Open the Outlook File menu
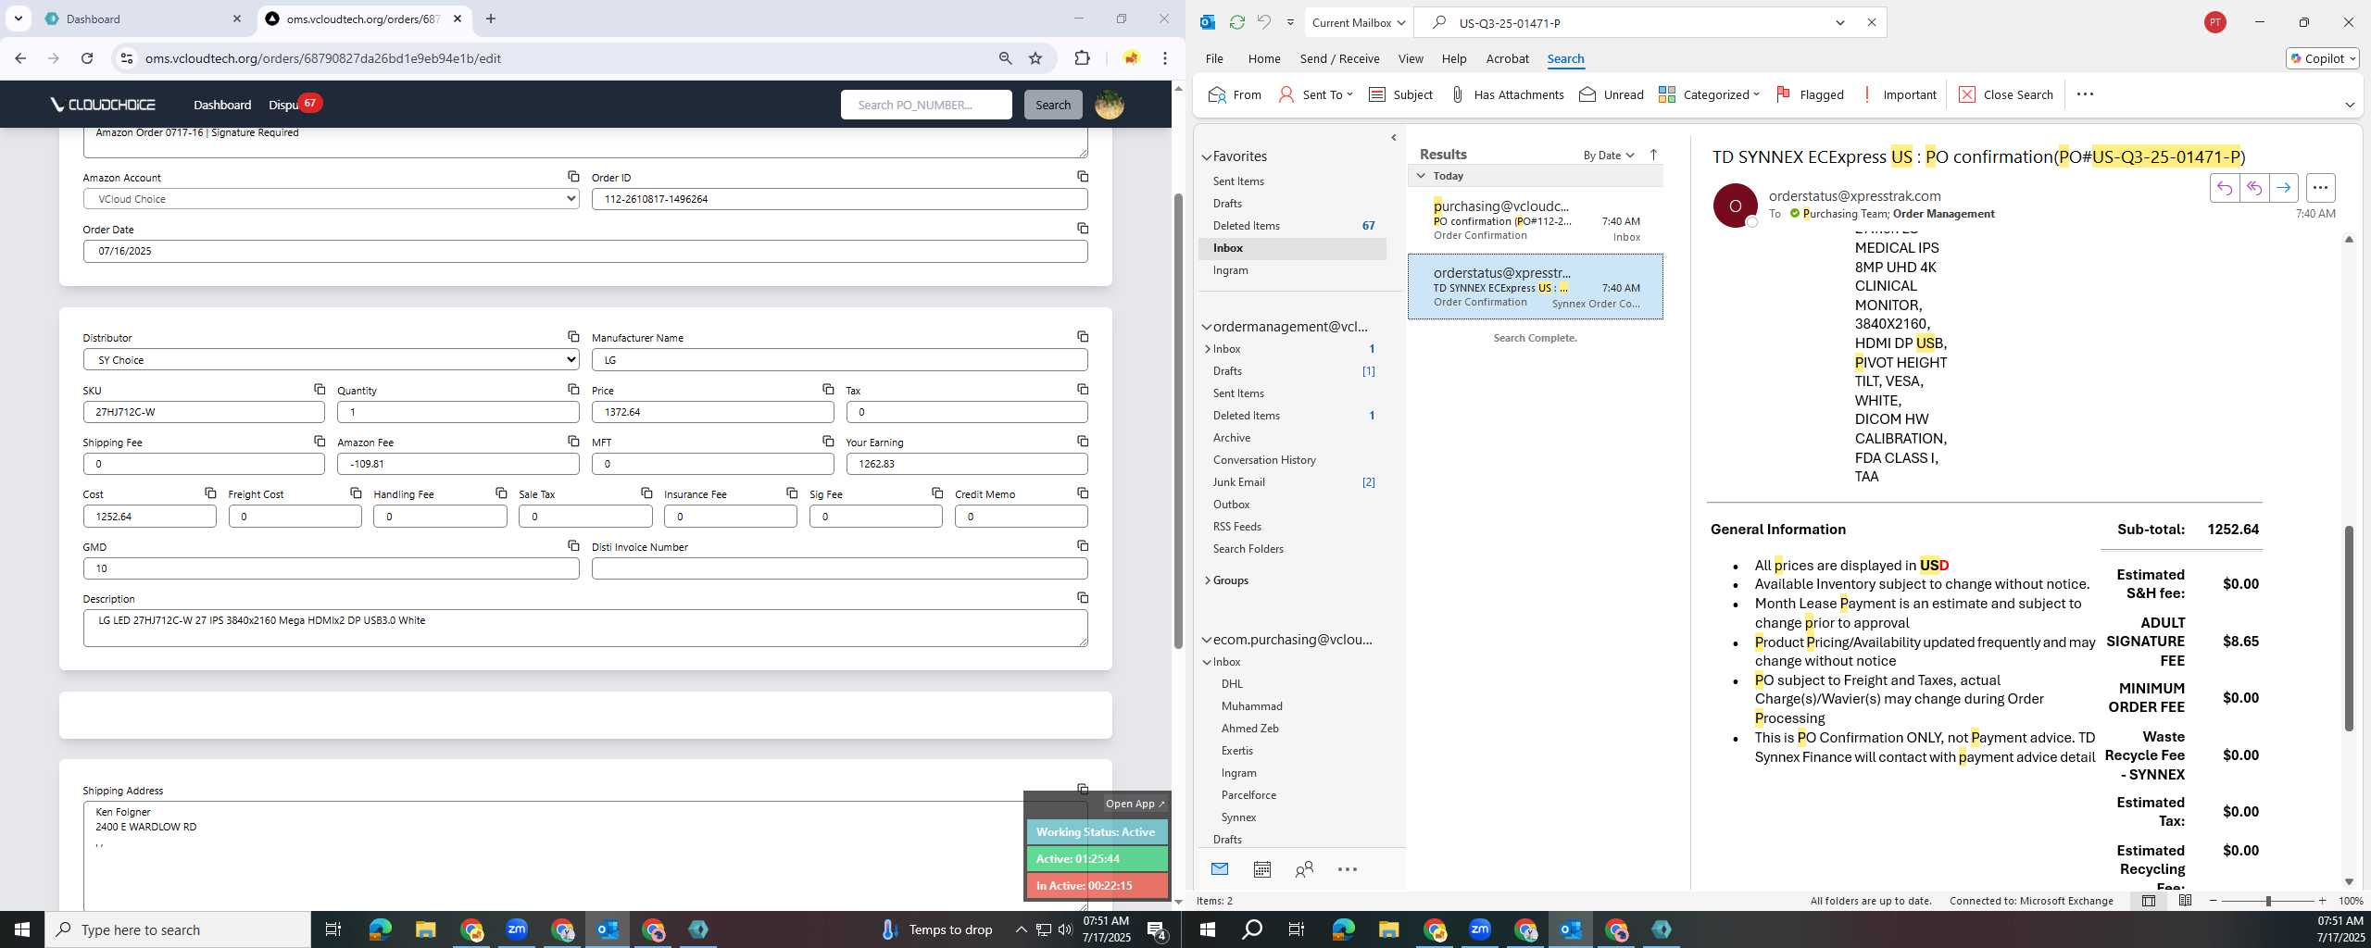 [1214, 58]
